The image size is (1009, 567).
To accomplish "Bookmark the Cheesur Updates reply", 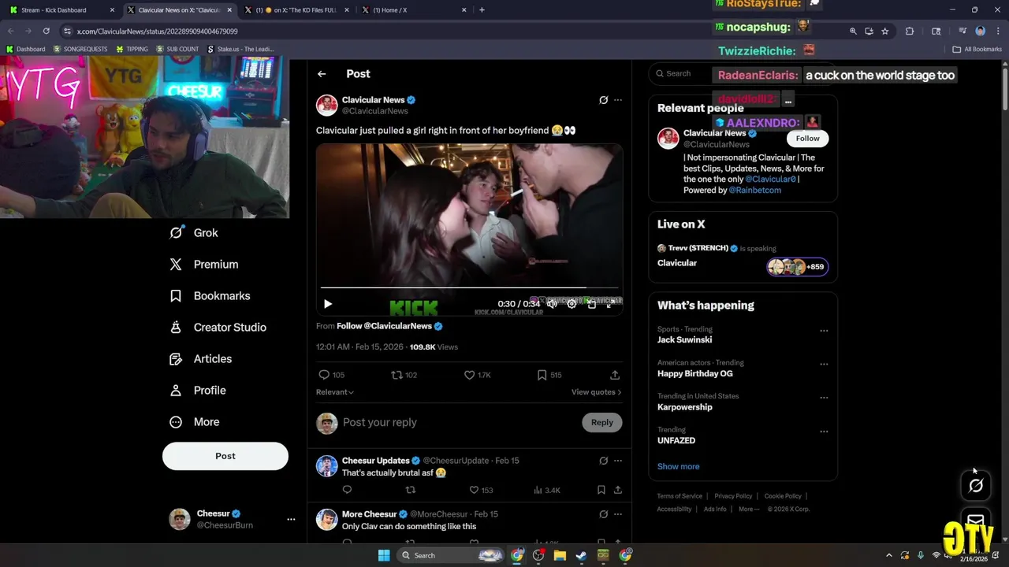I will (601, 490).
